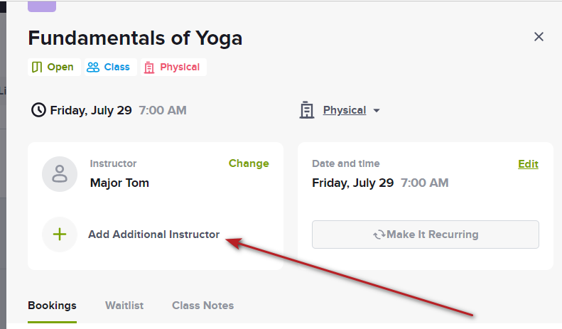Click Add Additional Instructor text

coord(153,234)
